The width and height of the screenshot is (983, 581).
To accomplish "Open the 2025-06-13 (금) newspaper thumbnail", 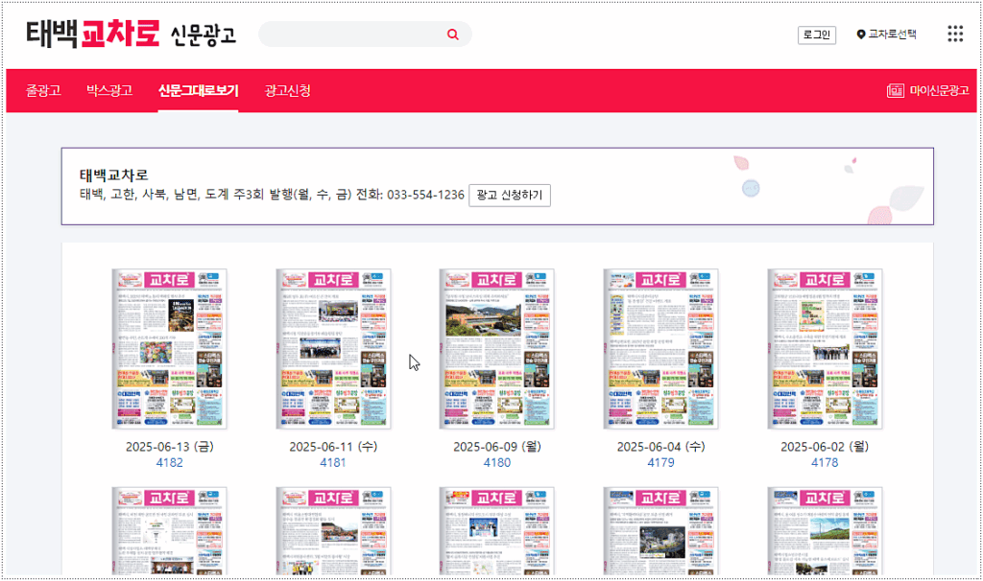I will (x=169, y=349).
